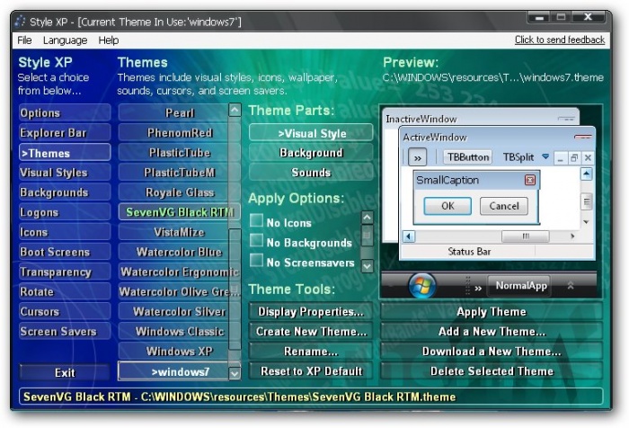The image size is (629, 428).
Task: Click the Style XP title bar app icon
Action: tap(20, 22)
